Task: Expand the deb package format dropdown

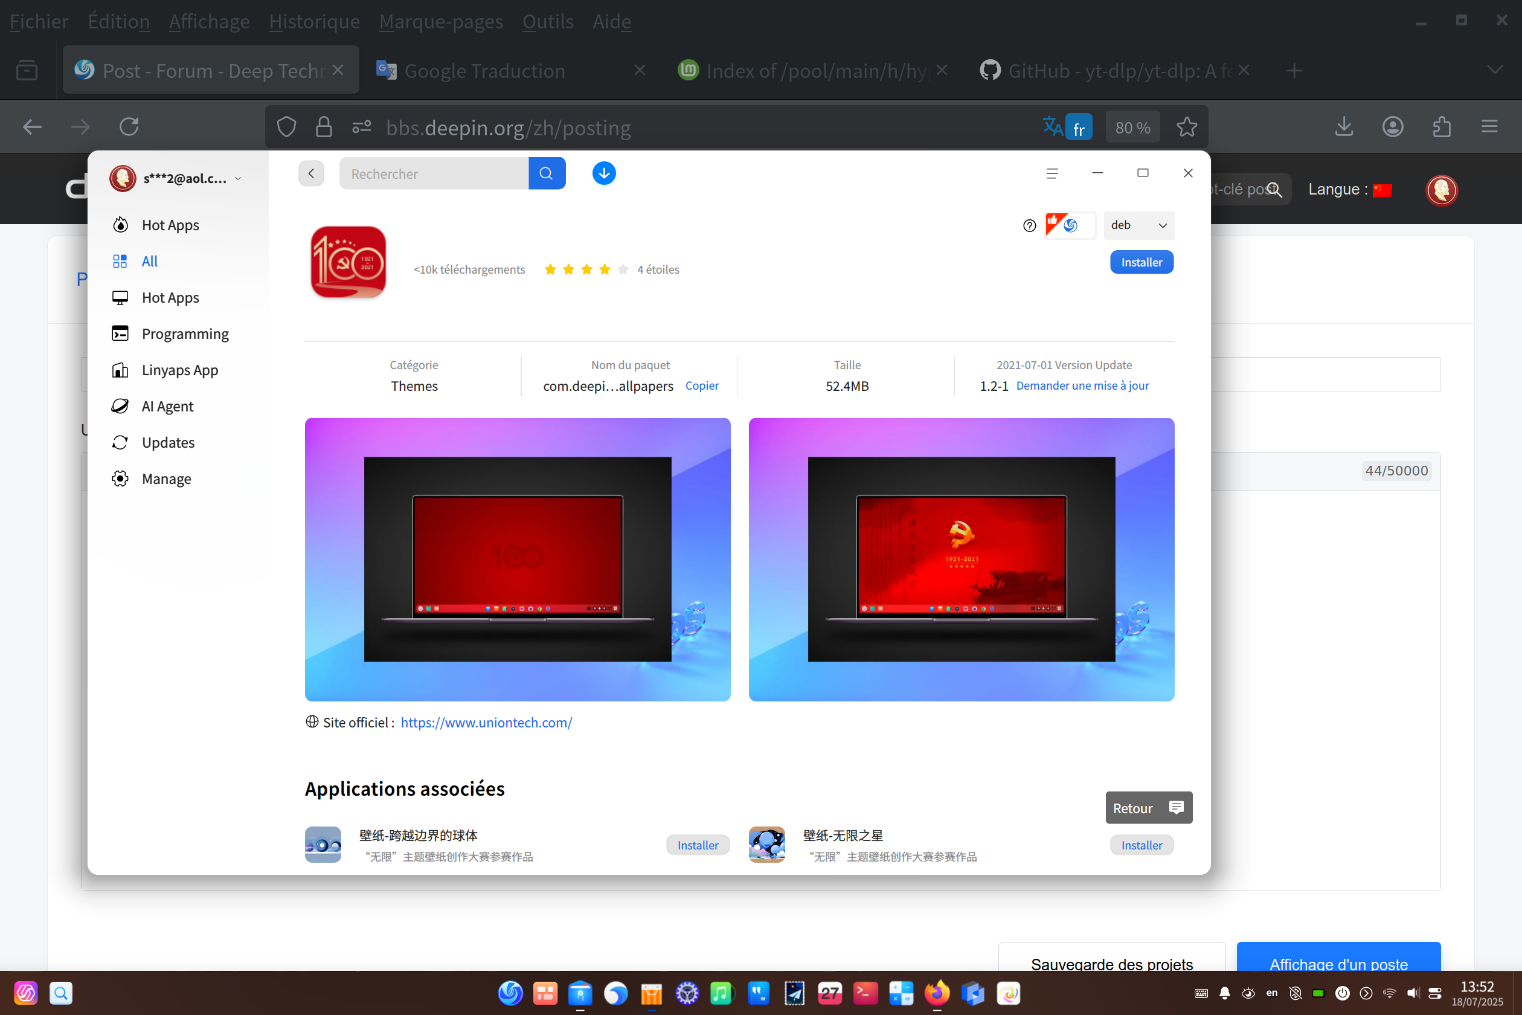Action: coord(1138,225)
